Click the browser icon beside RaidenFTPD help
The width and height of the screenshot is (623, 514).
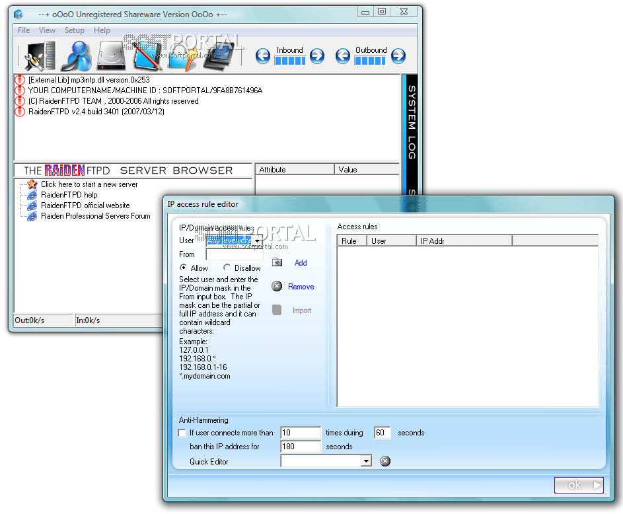point(32,195)
